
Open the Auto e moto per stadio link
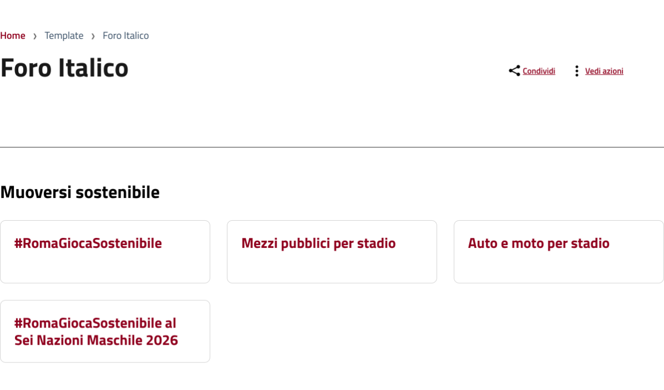pyautogui.click(x=538, y=243)
